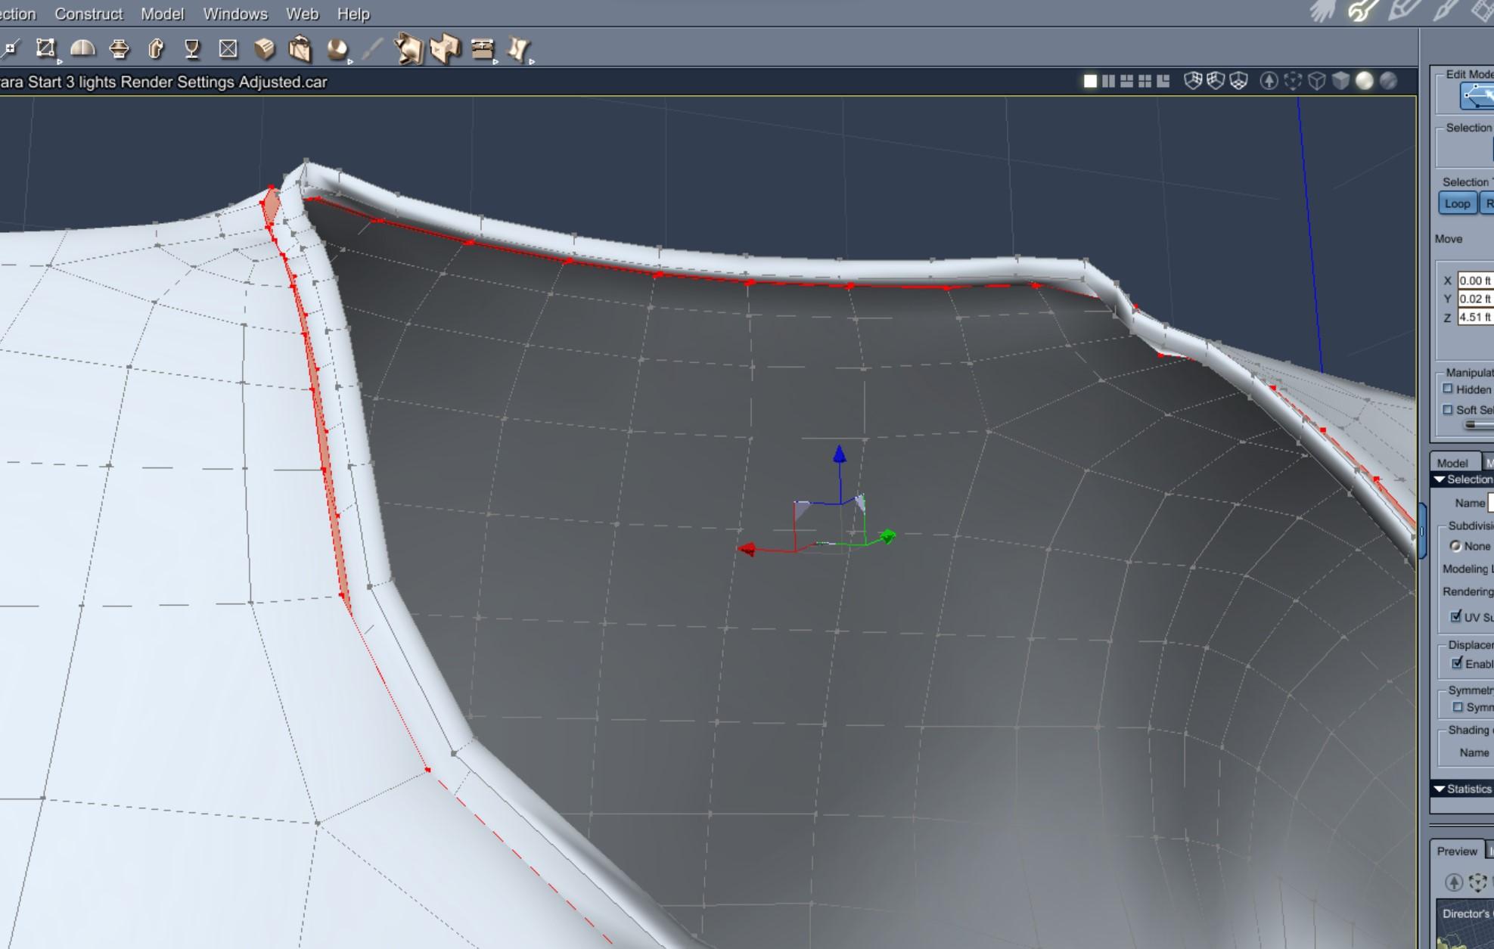1494x949 pixels.
Task: Switch to four-view layout icon
Action: 1145,81
